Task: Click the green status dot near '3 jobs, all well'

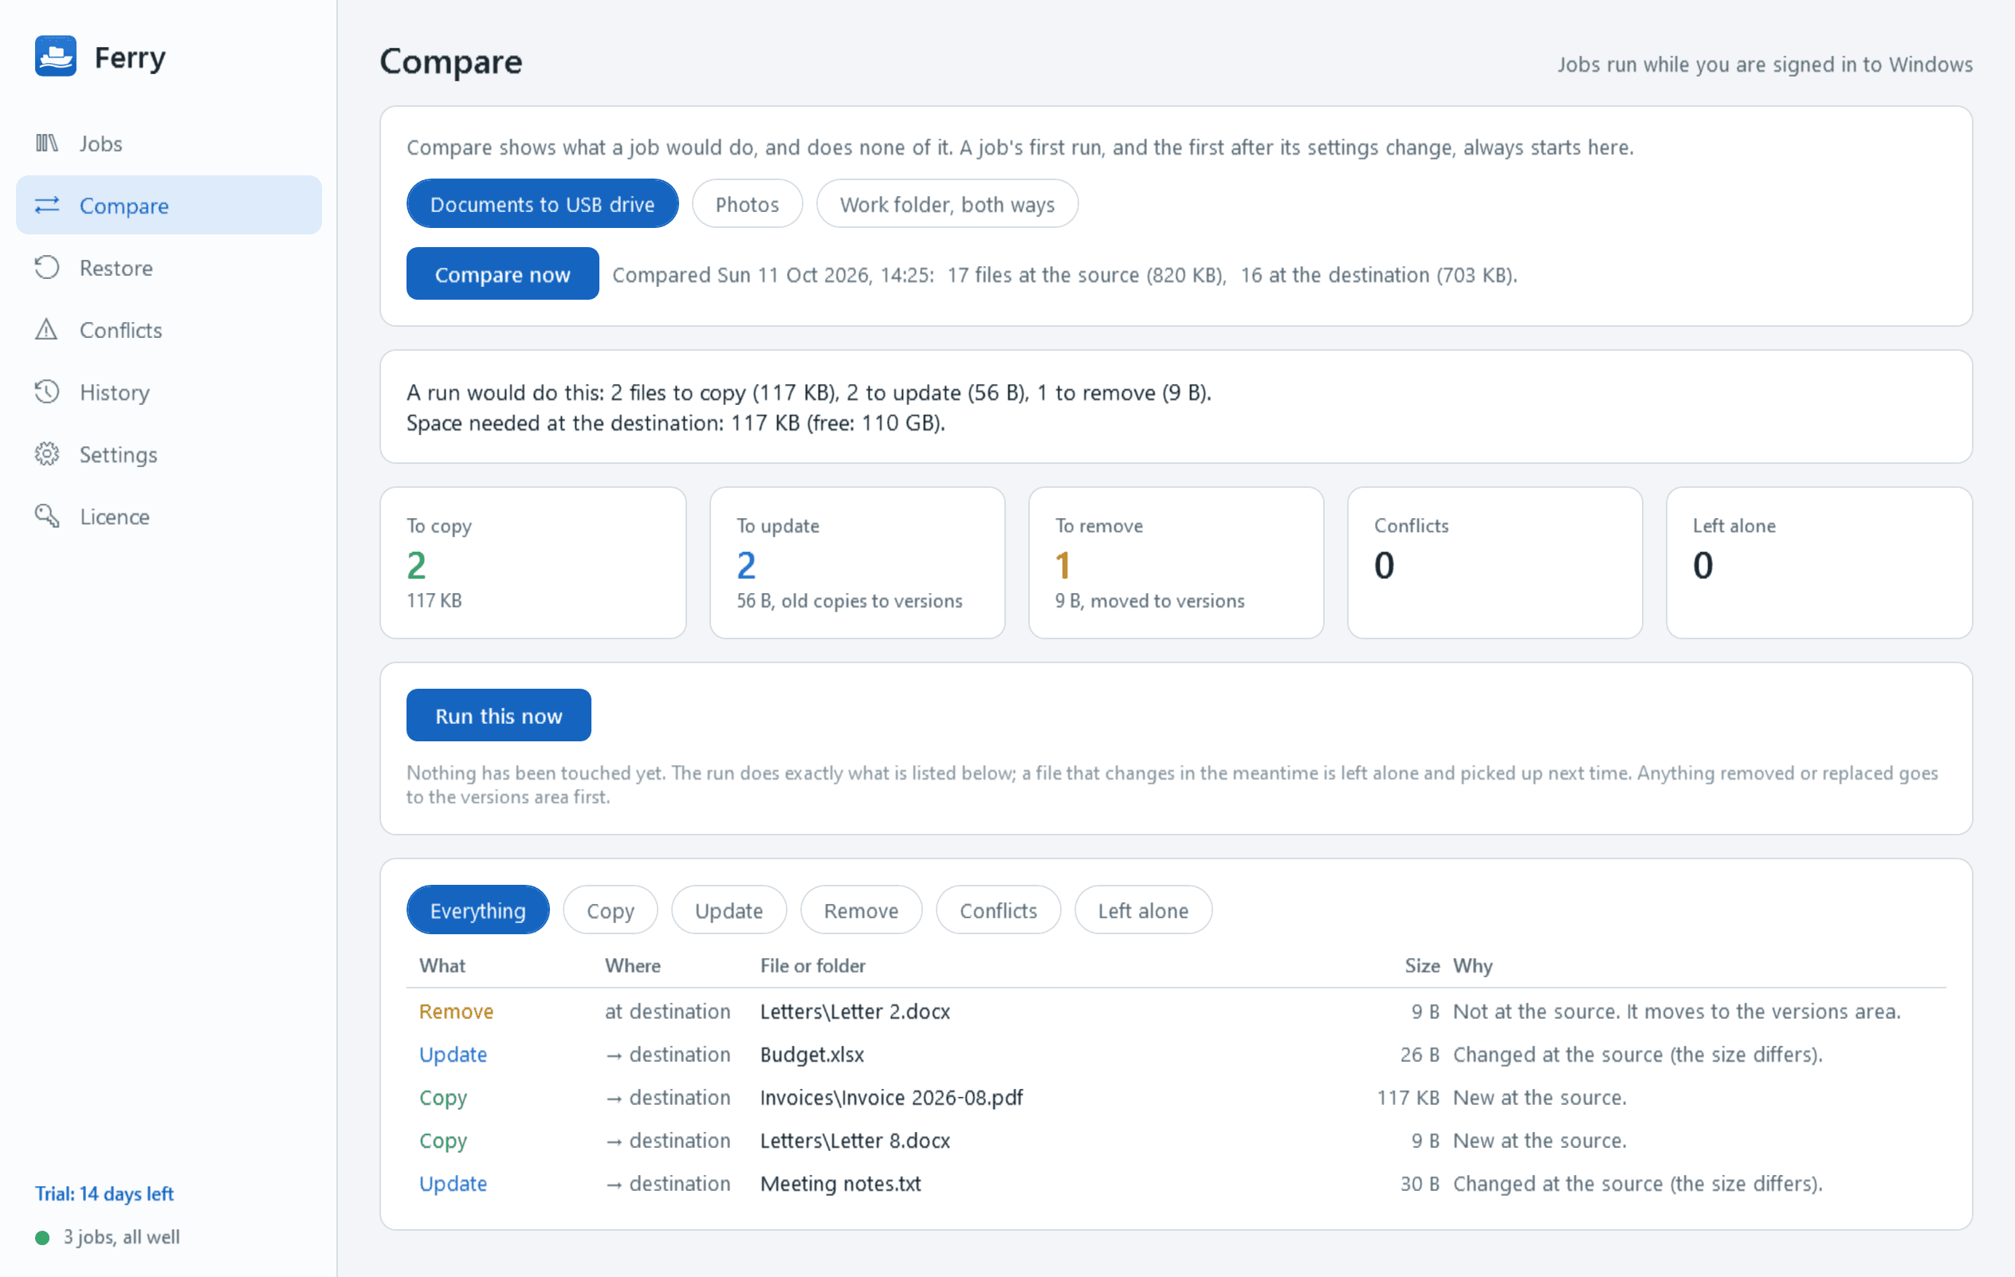Action: coord(41,1237)
